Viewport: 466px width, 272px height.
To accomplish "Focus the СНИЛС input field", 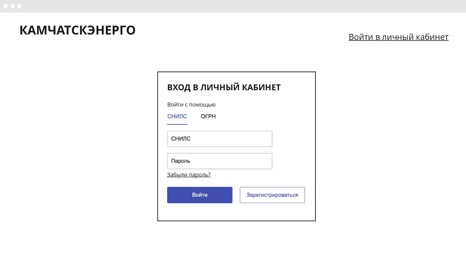I will [x=220, y=139].
